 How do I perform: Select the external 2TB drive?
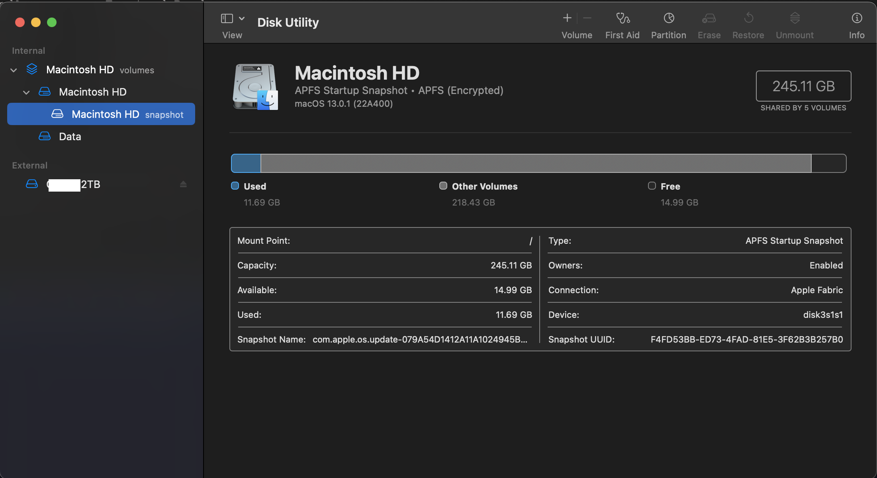pyautogui.click(x=101, y=184)
